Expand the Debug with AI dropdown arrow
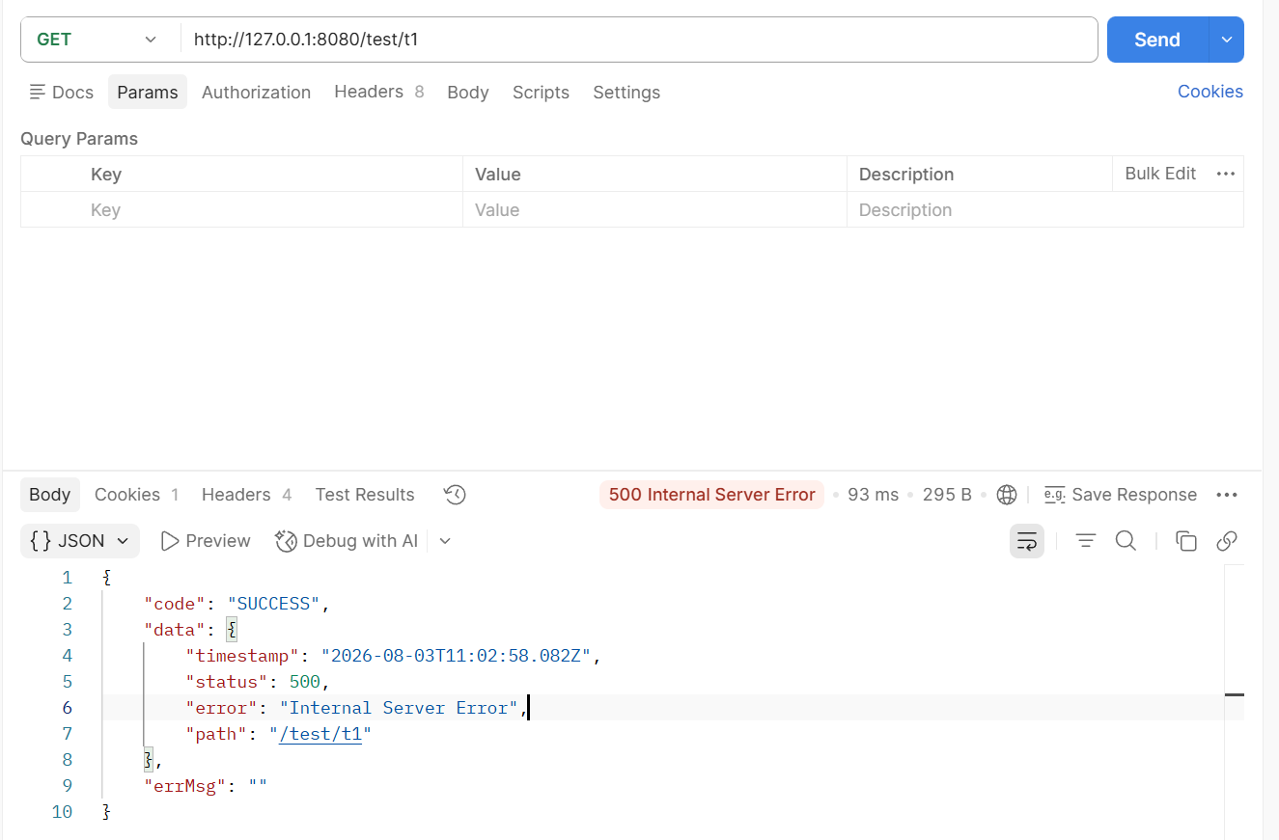Image resolution: width=1279 pixels, height=840 pixels. 445,541
